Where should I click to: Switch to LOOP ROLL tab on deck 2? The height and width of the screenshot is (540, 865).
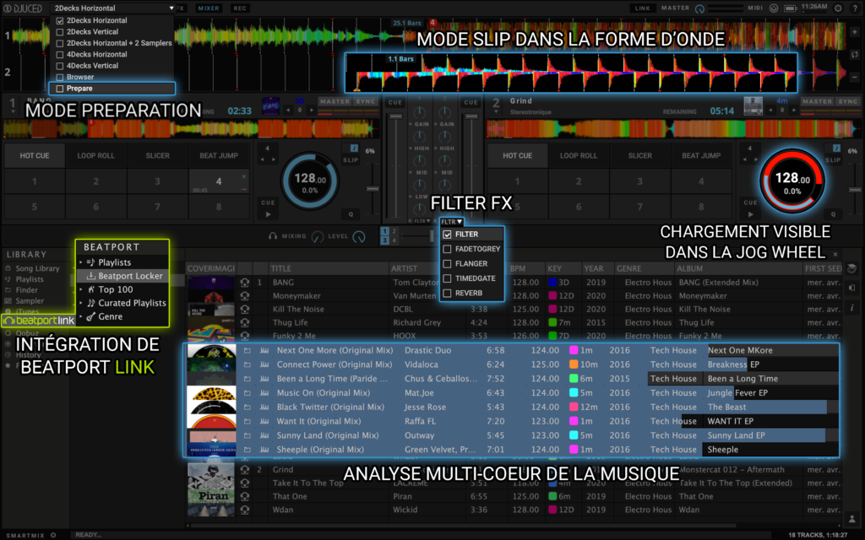tap(579, 156)
